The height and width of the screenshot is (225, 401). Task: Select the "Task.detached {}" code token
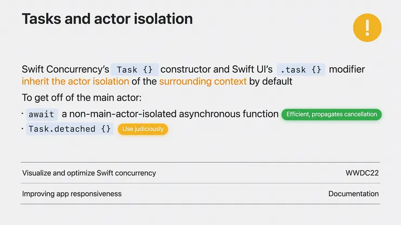[70, 129]
